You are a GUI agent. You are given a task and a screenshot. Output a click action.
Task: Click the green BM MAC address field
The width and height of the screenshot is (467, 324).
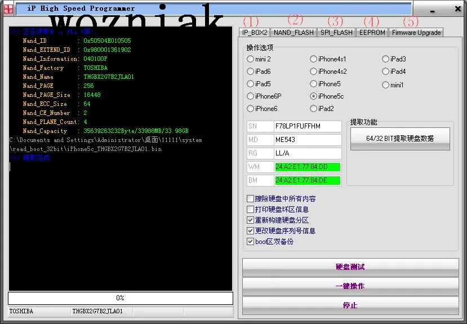click(x=308, y=180)
